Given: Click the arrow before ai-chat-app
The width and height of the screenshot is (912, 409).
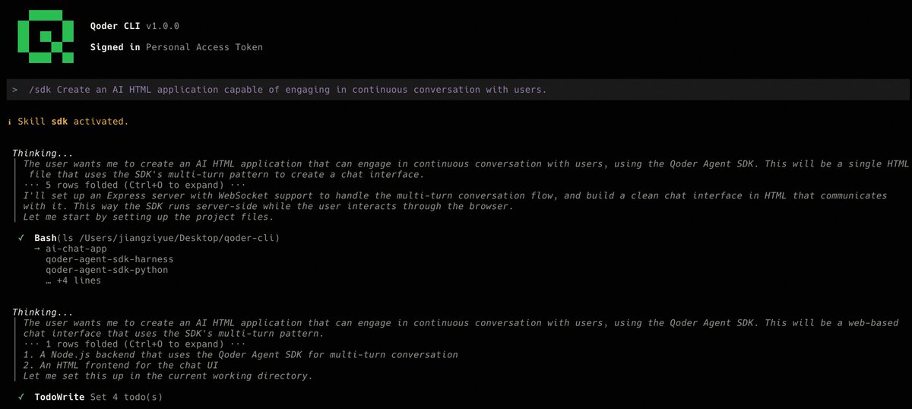Looking at the screenshot, I should [x=37, y=249].
